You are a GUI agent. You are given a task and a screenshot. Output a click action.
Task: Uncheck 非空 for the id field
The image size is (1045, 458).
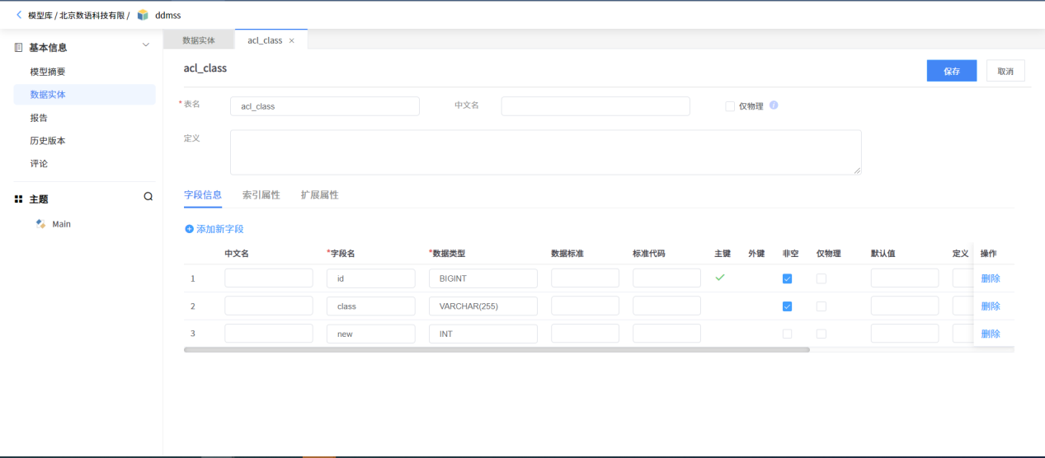[x=787, y=278]
